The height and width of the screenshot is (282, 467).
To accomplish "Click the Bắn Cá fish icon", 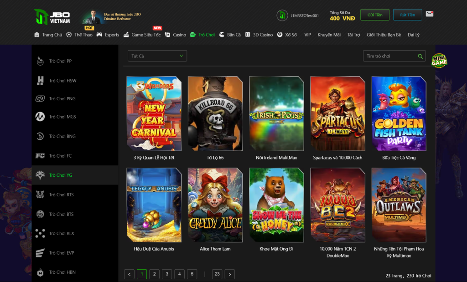I will pos(222,35).
